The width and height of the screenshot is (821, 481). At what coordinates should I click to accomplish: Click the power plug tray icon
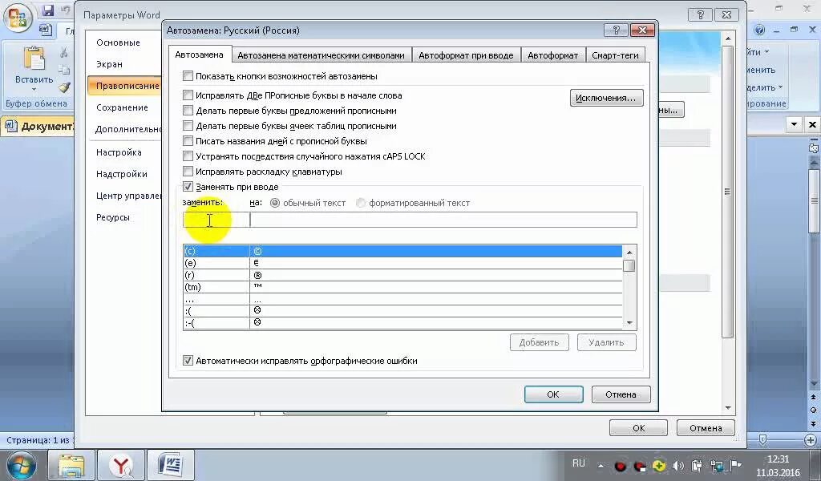coord(697,465)
